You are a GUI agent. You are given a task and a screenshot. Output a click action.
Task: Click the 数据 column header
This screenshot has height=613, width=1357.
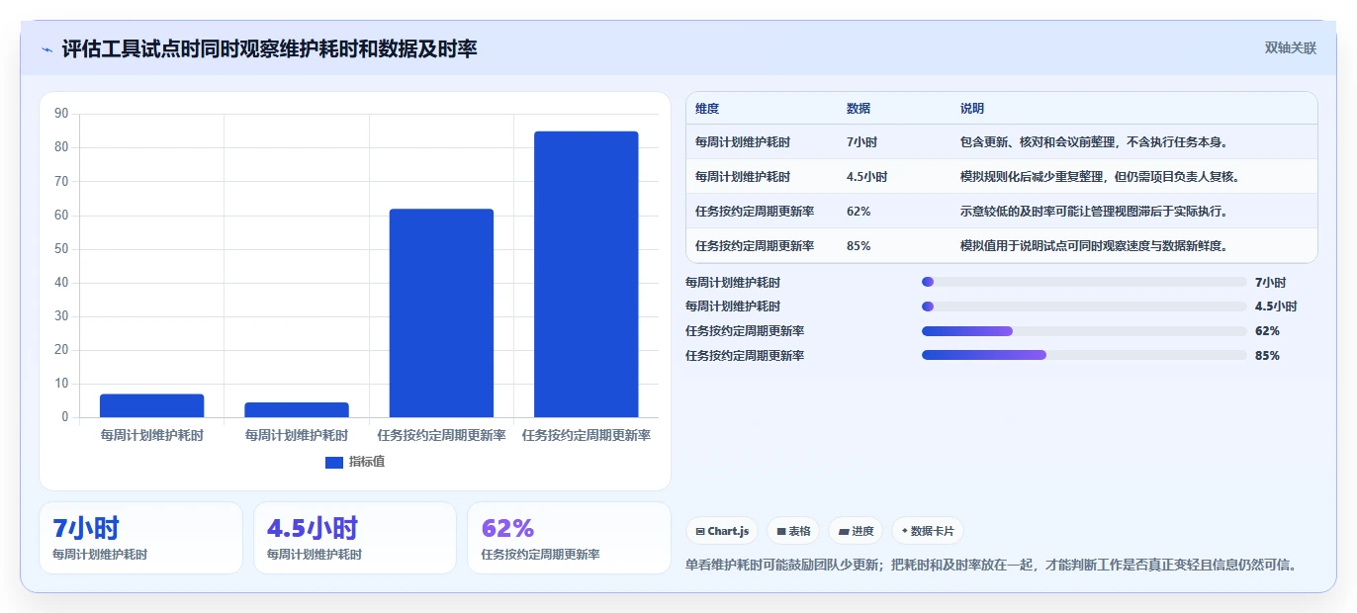(x=859, y=109)
